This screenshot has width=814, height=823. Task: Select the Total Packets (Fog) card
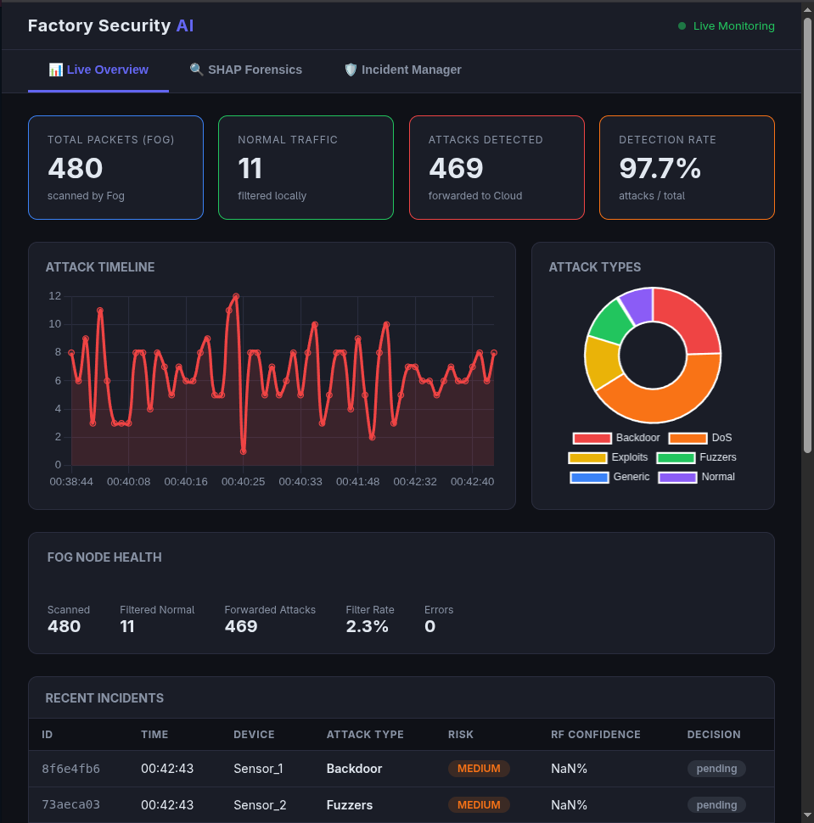115,167
